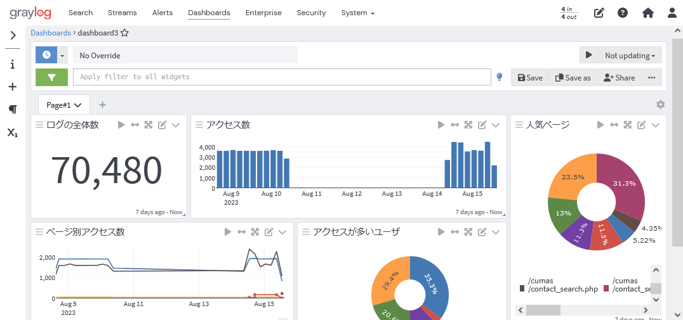Viewport: 683px width, 320px height.
Task: Open the Alerts menu item
Action: [x=162, y=13]
